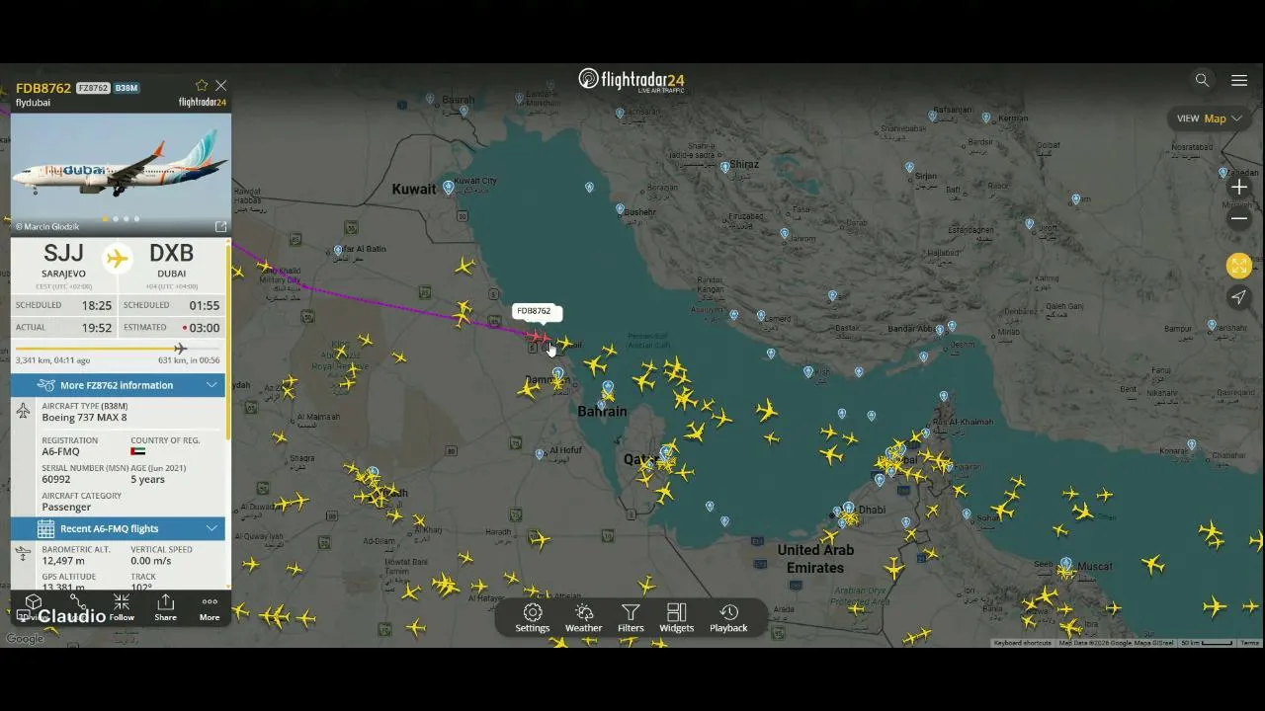
Task: Select the first photo carousel dot
Action: pos(105,218)
